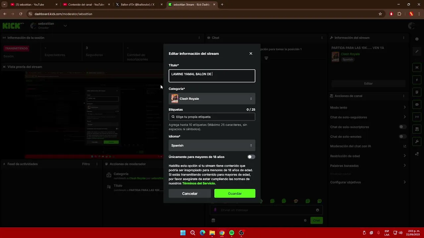Open Información de la sesión options menu
The width and height of the screenshot is (424, 238).
pyautogui.click(x=199, y=38)
